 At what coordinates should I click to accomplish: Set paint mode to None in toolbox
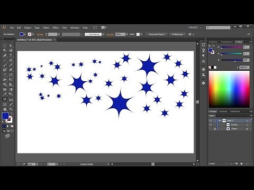(12, 126)
